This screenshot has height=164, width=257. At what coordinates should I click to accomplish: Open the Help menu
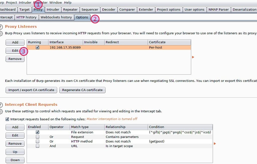[x=68, y=3]
